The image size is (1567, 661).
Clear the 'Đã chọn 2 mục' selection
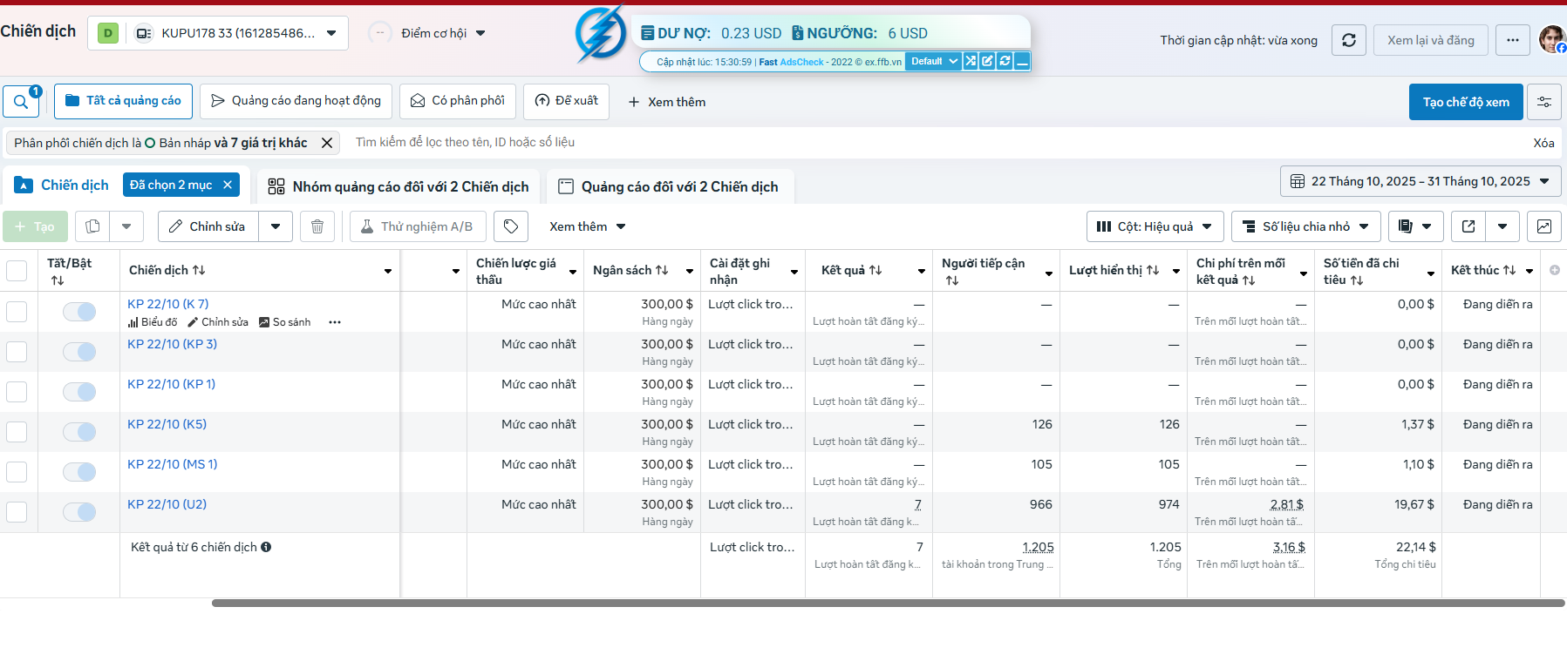click(x=228, y=185)
